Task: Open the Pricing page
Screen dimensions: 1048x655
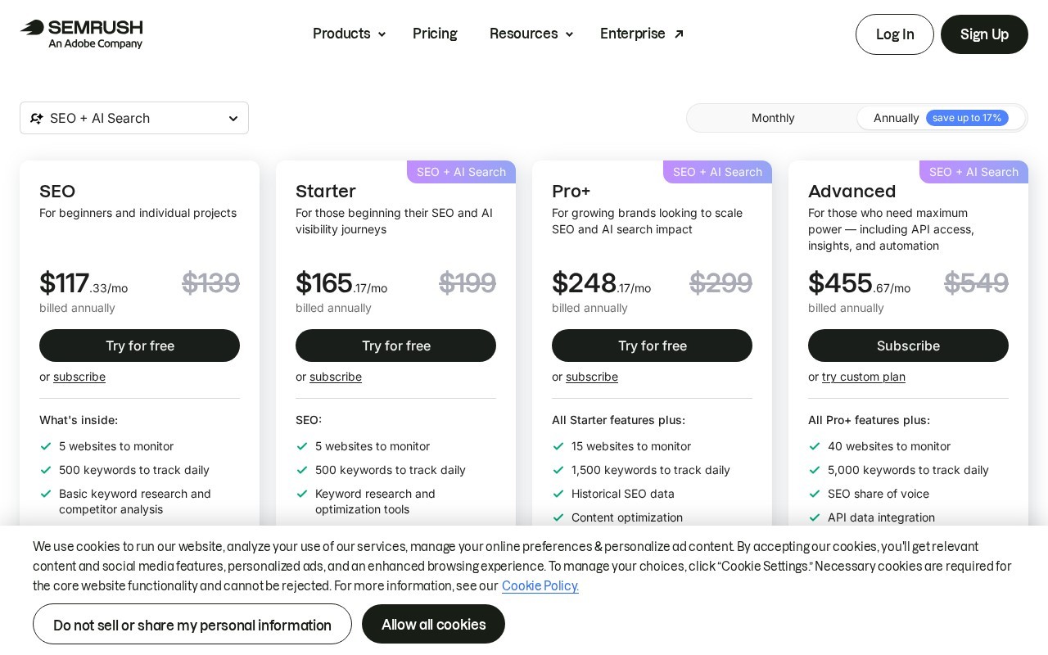Action: click(x=435, y=34)
